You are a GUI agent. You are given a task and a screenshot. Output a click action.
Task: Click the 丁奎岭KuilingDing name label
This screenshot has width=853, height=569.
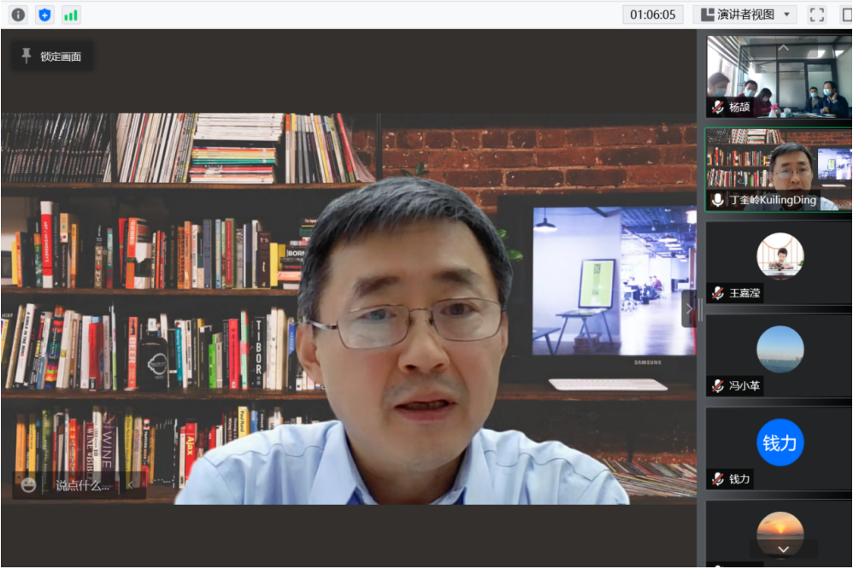pos(773,200)
